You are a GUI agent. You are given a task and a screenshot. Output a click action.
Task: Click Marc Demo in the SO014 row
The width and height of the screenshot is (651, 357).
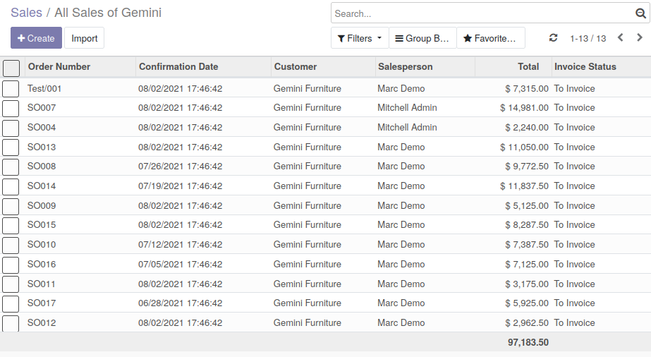(401, 186)
